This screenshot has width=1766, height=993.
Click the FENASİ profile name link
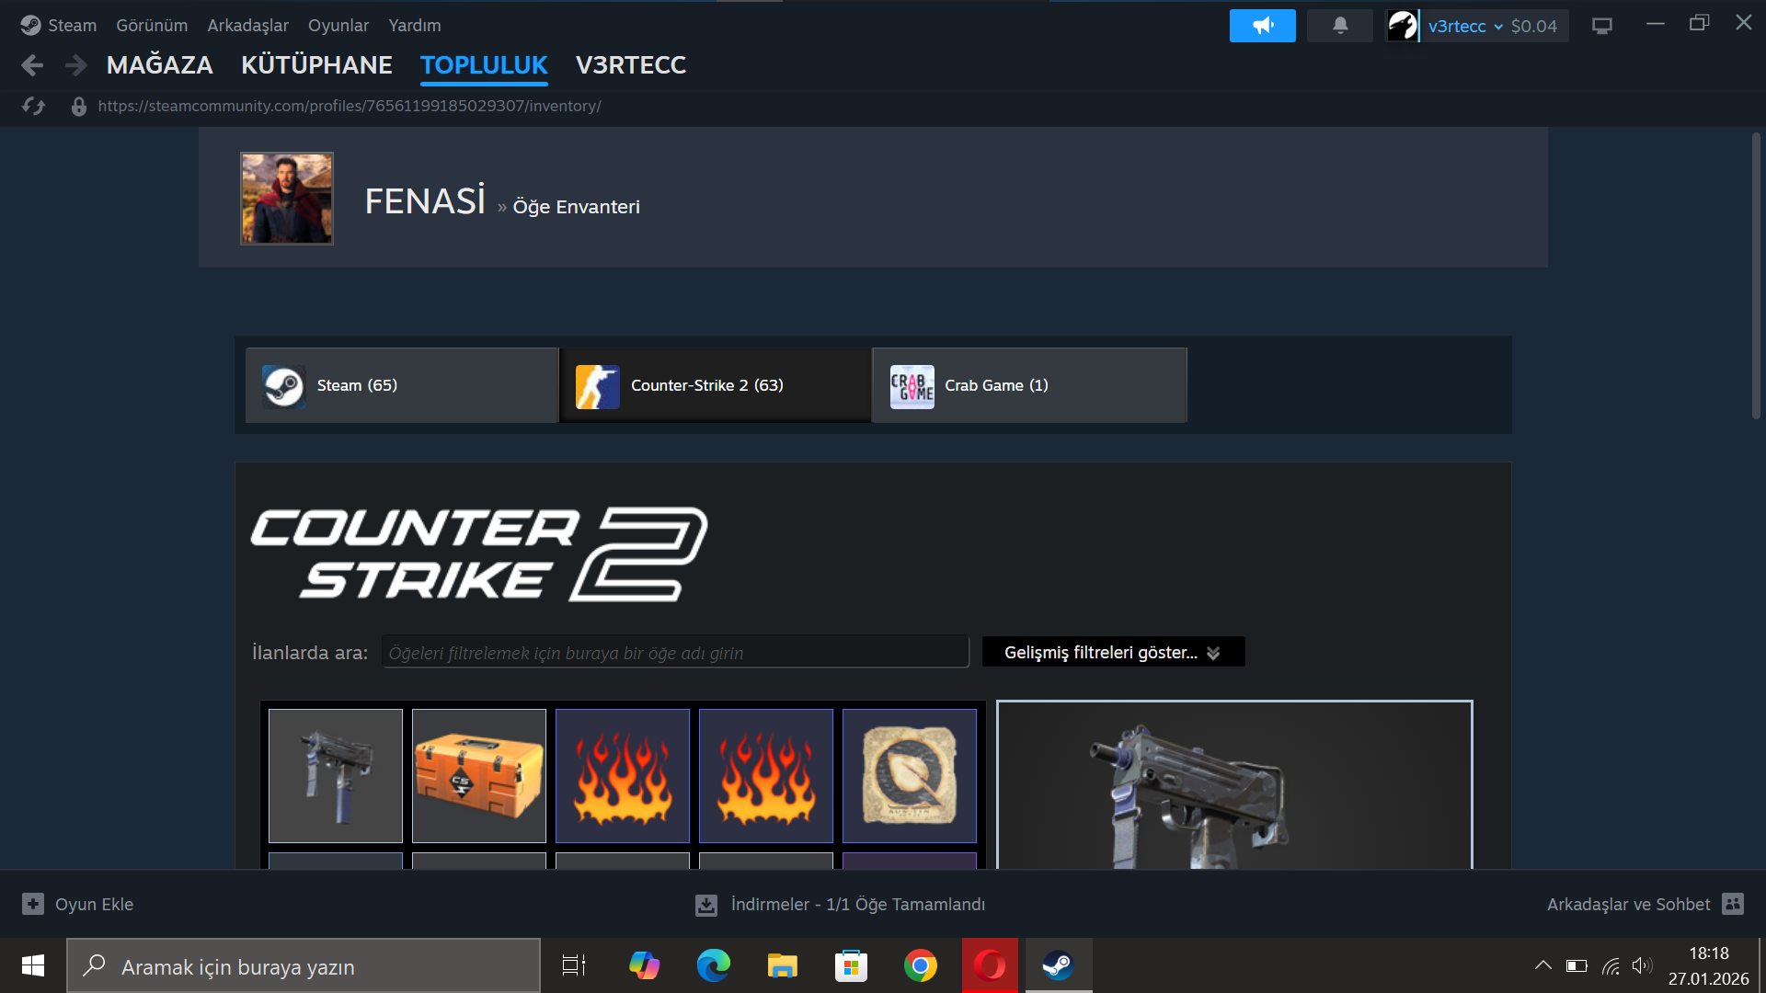[x=425, y=201]
